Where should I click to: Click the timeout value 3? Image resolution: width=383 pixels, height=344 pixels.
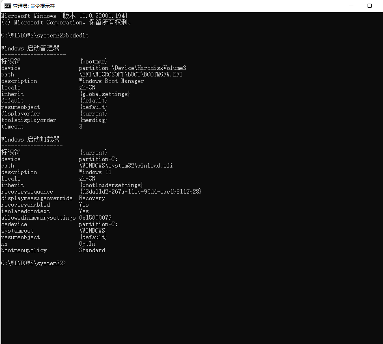pos(81,126)
